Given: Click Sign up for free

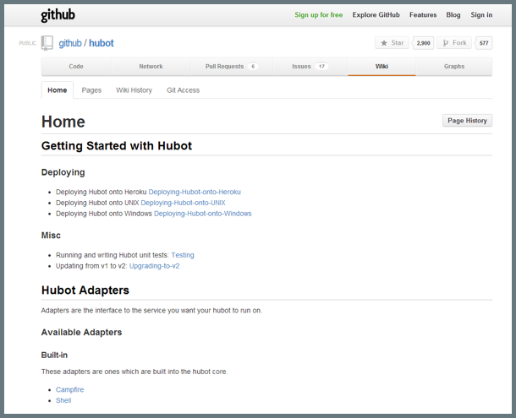Looking at the screenshot, I should coord(319,15).
